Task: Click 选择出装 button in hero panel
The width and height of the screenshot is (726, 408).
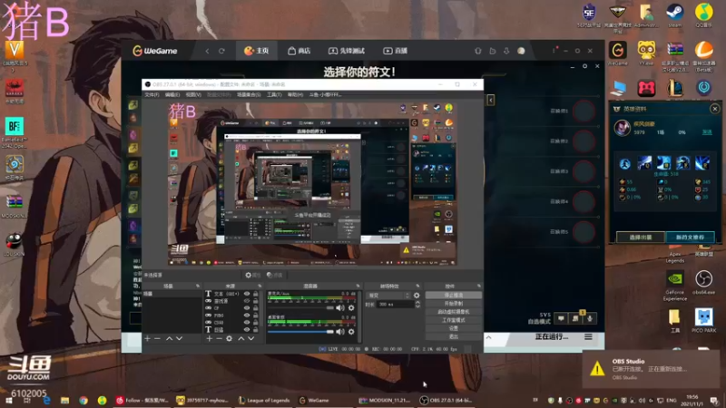Action: click(641, 237)
